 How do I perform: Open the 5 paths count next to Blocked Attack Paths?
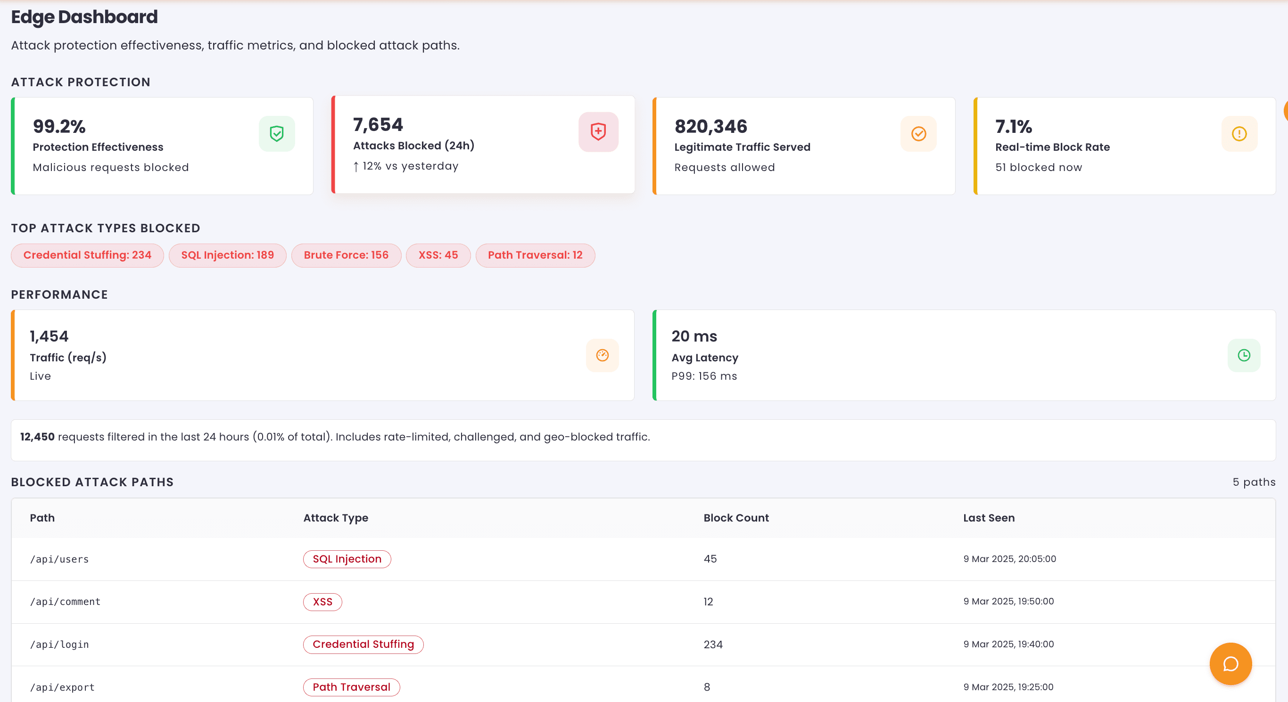click(x=1254, y=482)
